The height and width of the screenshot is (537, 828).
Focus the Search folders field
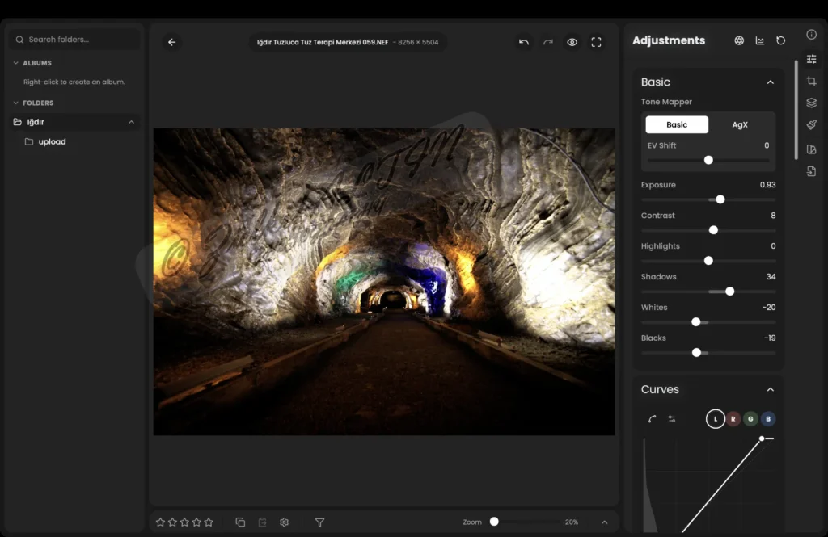[x=74, y=40]
